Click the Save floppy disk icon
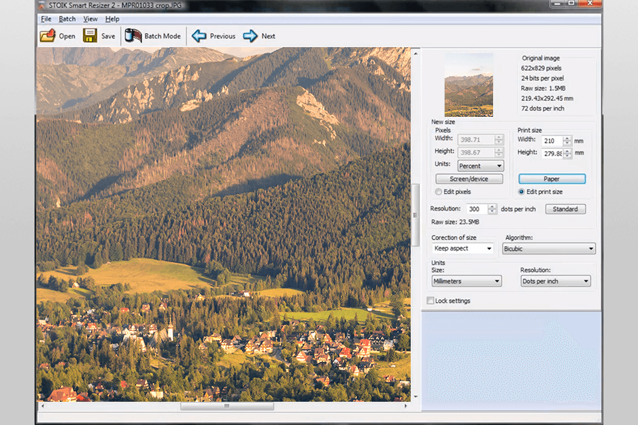 pos(90,36)
